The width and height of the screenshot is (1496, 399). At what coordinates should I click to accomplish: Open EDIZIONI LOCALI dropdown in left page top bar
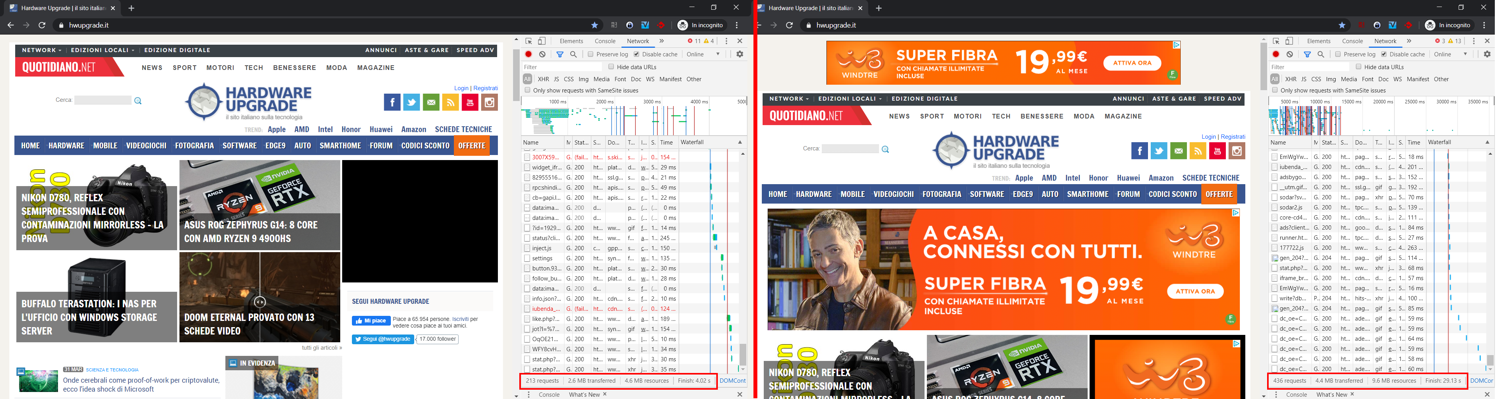tap(103, 51)
